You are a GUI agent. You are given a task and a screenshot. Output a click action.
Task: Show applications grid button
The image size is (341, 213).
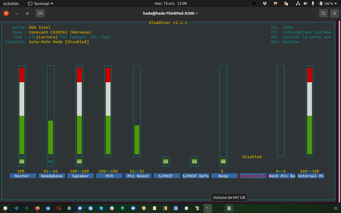pyautogui.click(x=336, y=208)
